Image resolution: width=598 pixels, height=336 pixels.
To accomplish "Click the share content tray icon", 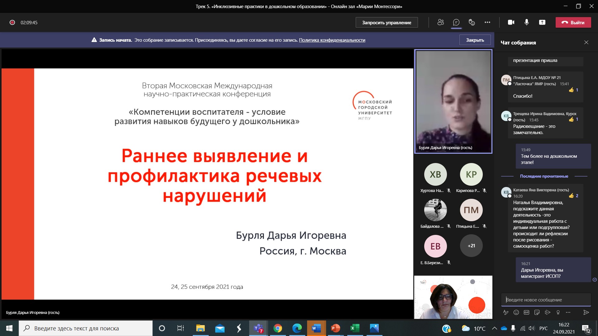I will coord(542,22).
